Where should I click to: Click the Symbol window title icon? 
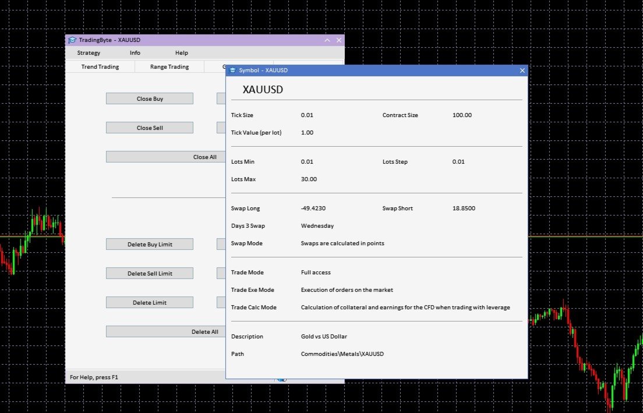click(x=232, y=70)
